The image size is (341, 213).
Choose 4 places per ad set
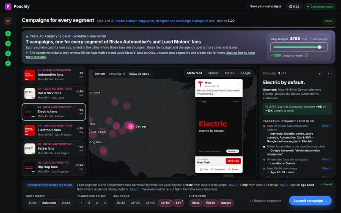(104, 203)
